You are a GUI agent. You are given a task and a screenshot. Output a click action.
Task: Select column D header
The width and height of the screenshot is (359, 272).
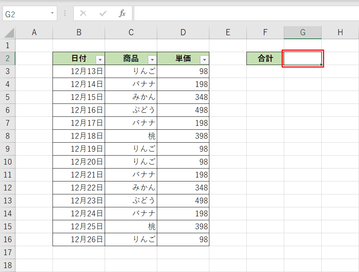pyautogui.click(x=183, y=32)
